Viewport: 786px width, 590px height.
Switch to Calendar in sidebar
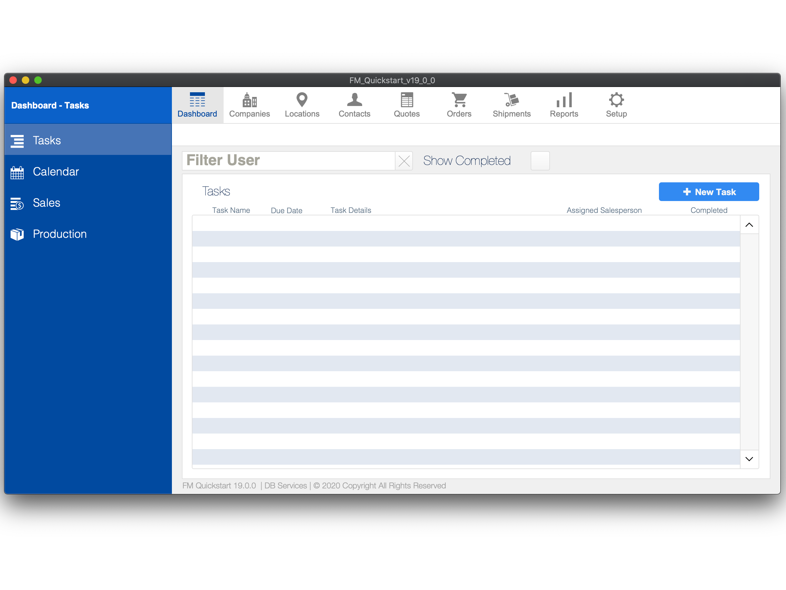[56, 172]
